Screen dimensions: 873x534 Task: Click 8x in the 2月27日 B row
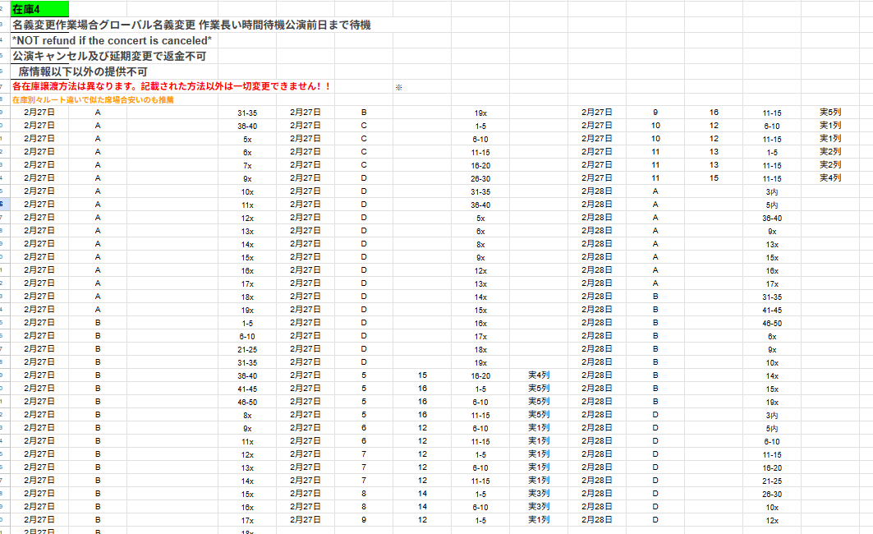[247, 416]
